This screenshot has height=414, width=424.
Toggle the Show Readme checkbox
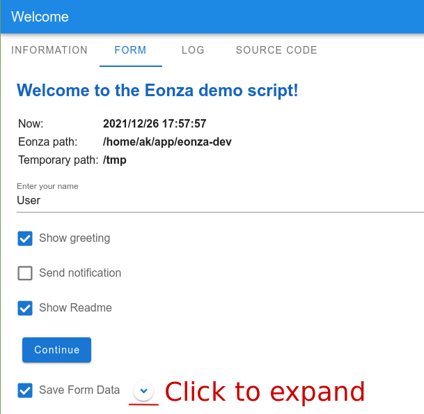click(25, 308)
